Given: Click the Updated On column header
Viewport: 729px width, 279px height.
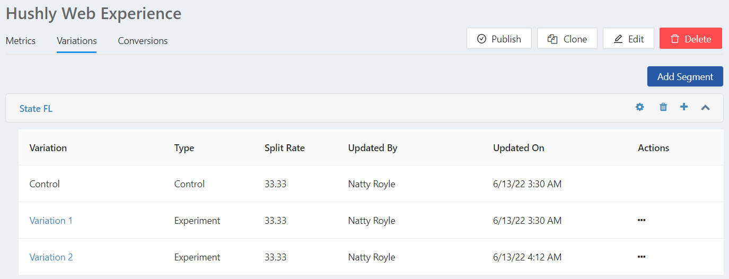Looking at the screenshot, I should click(519, 148).
